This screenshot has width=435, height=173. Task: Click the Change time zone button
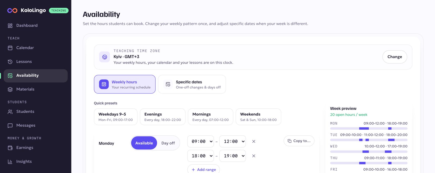[x=395, y=57]
